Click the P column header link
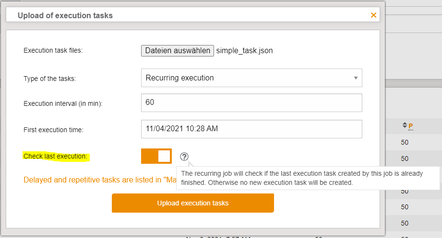 [x=411, y=126]
